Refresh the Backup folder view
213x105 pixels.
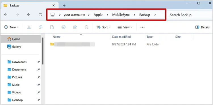click(40, 15)
